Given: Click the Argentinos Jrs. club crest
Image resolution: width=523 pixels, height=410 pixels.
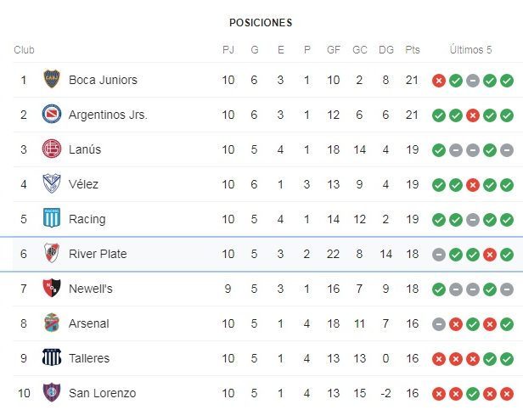Looking at the screenshot, I should (x=52, y=114).
